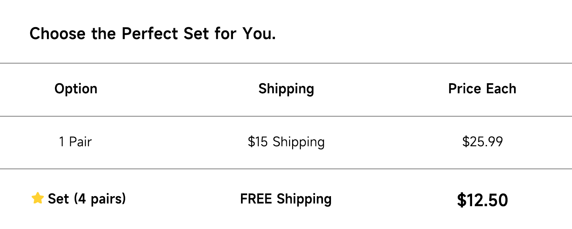This screenshot has width=572, height=229.
Task: Click the 'Choose the Perfect Set for You' heading
Action: click(x=153, y=34)
